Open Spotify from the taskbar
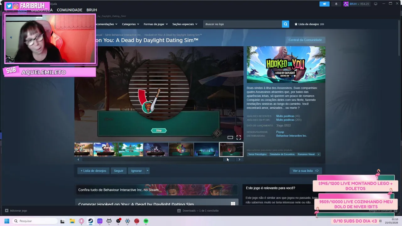Image resolution: width=402 pixels, height=226 pixels. point(146,221)
